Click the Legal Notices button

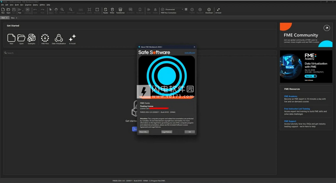click(167, 132)
